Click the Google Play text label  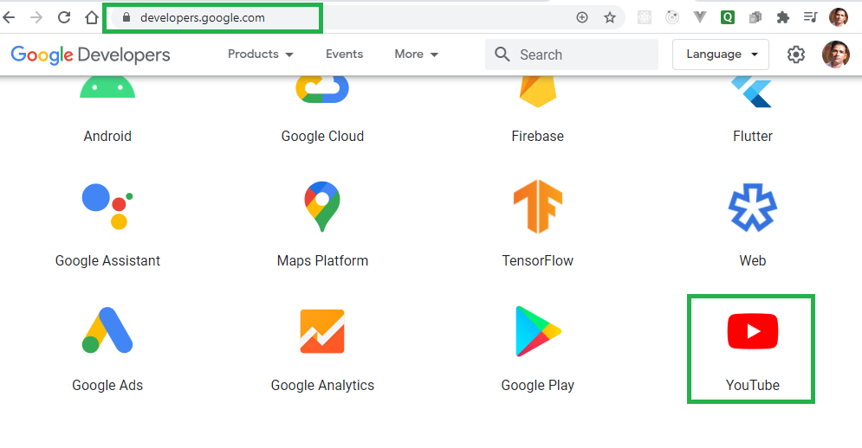click(x=538, y=386)
